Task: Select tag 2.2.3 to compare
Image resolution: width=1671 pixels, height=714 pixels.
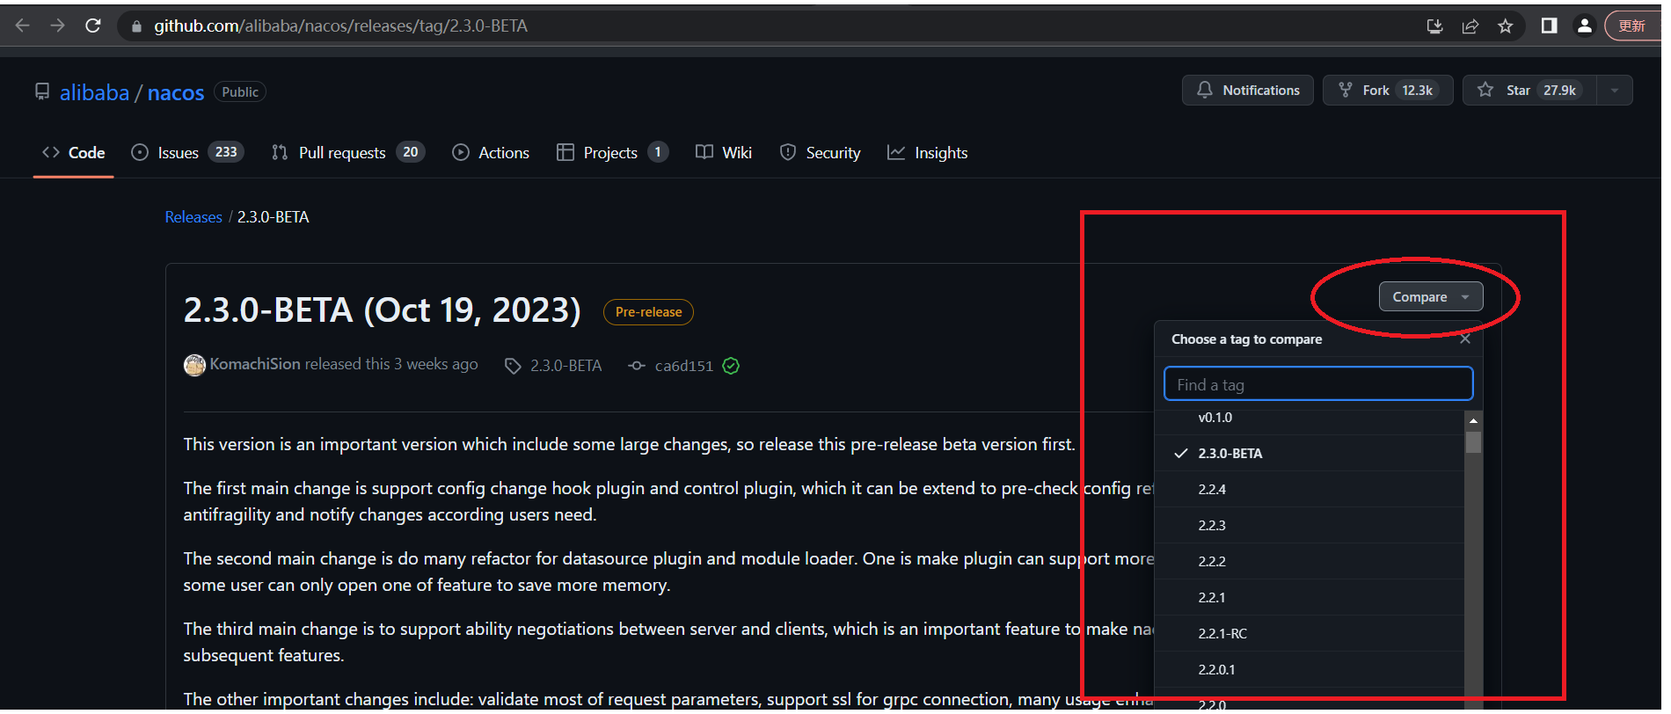Action: click(x=1310, y=526)
